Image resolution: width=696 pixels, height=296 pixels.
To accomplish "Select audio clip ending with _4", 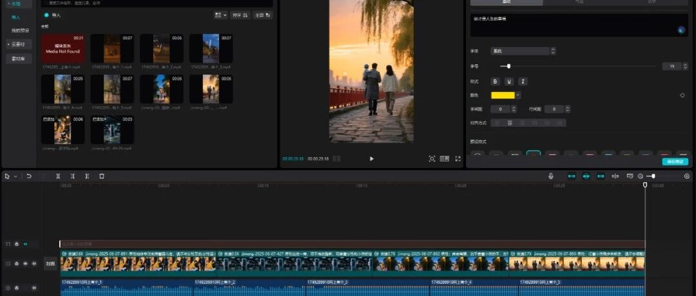I will [x=474, y=287].
